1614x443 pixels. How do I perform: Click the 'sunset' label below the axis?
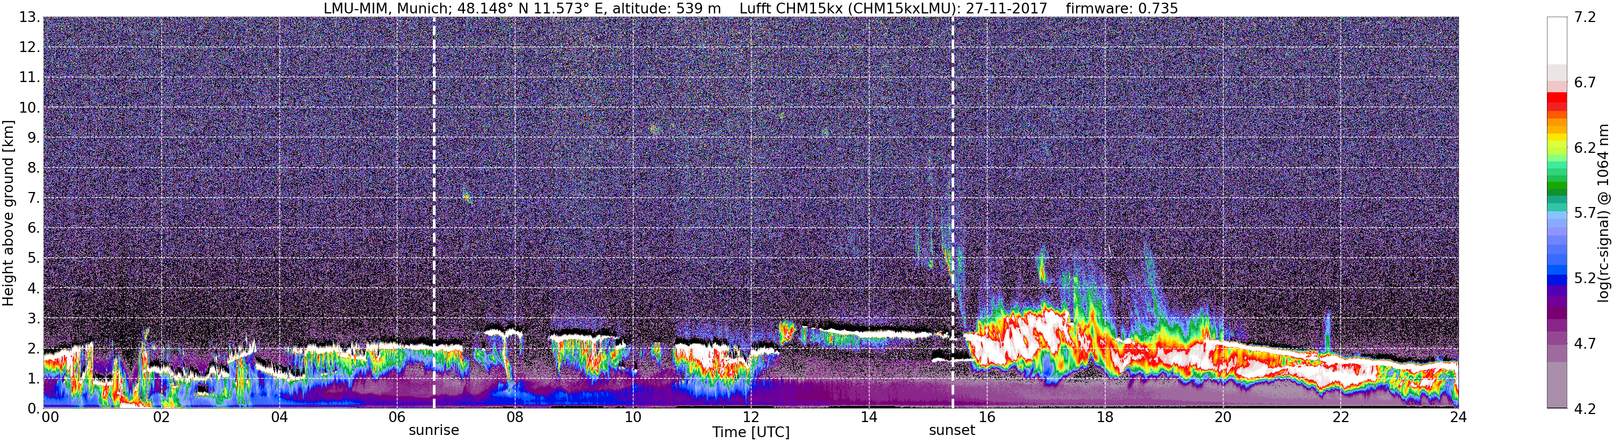click(x=952, y=431)
